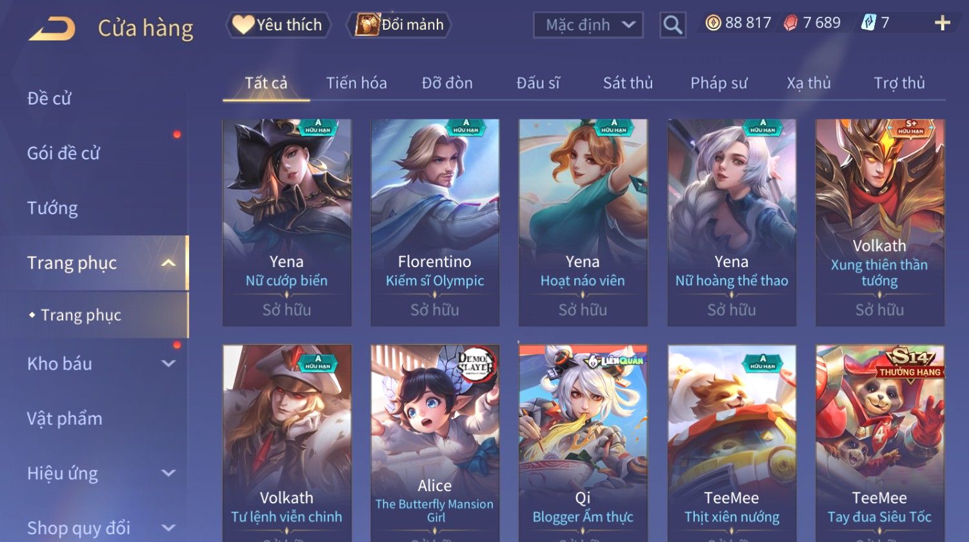Open the search magnifier icon

[x=672, y=25]
